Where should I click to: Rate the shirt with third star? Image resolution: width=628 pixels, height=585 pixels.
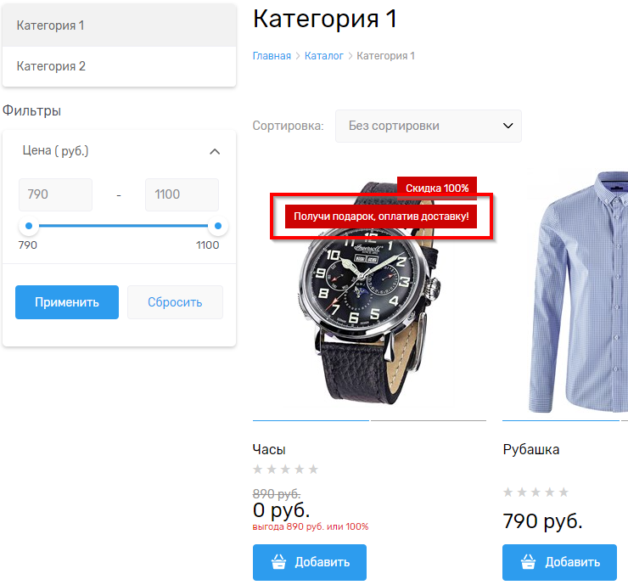[x=535, y=492]
